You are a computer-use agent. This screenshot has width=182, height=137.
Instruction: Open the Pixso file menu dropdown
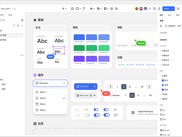coord(6,9)
